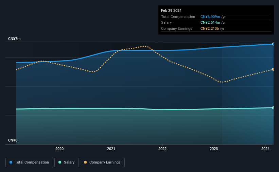Click the blue Total Compensation legend dot
The width and height of the screenshot is (279, 172).
point(11,162)
